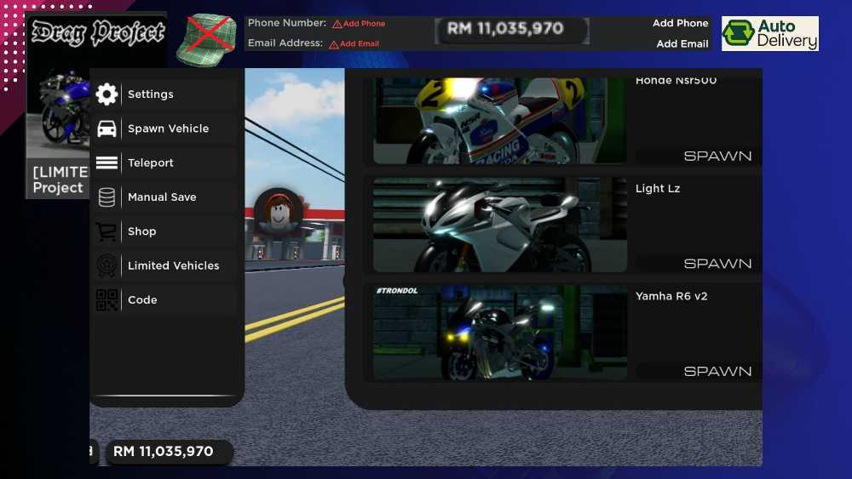This screenshot has width=852, height=479.
Task: Click the blue motorcycle game thumbnail
Action: (59, 109)
